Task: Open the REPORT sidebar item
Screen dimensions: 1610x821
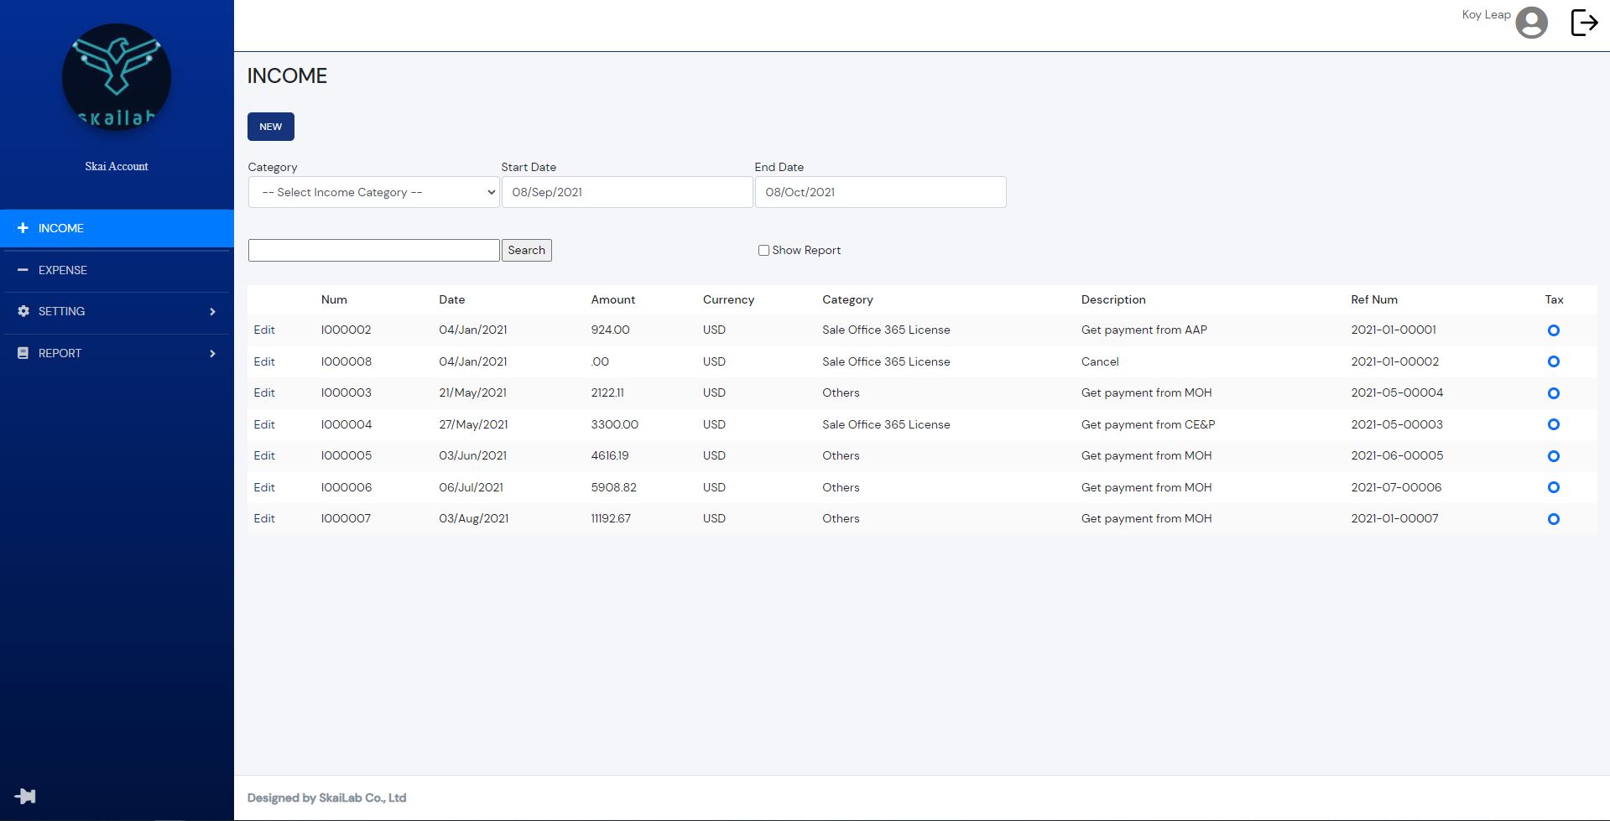Action: tap(117, 353)
